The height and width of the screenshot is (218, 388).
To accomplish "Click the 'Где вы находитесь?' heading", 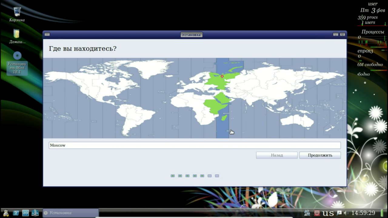I will coord(82,48).
